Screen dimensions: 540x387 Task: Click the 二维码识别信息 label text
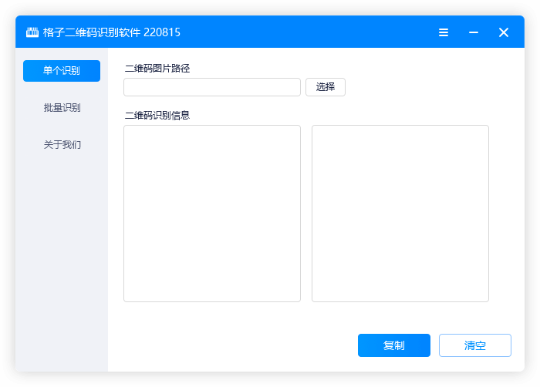point(157,116)
